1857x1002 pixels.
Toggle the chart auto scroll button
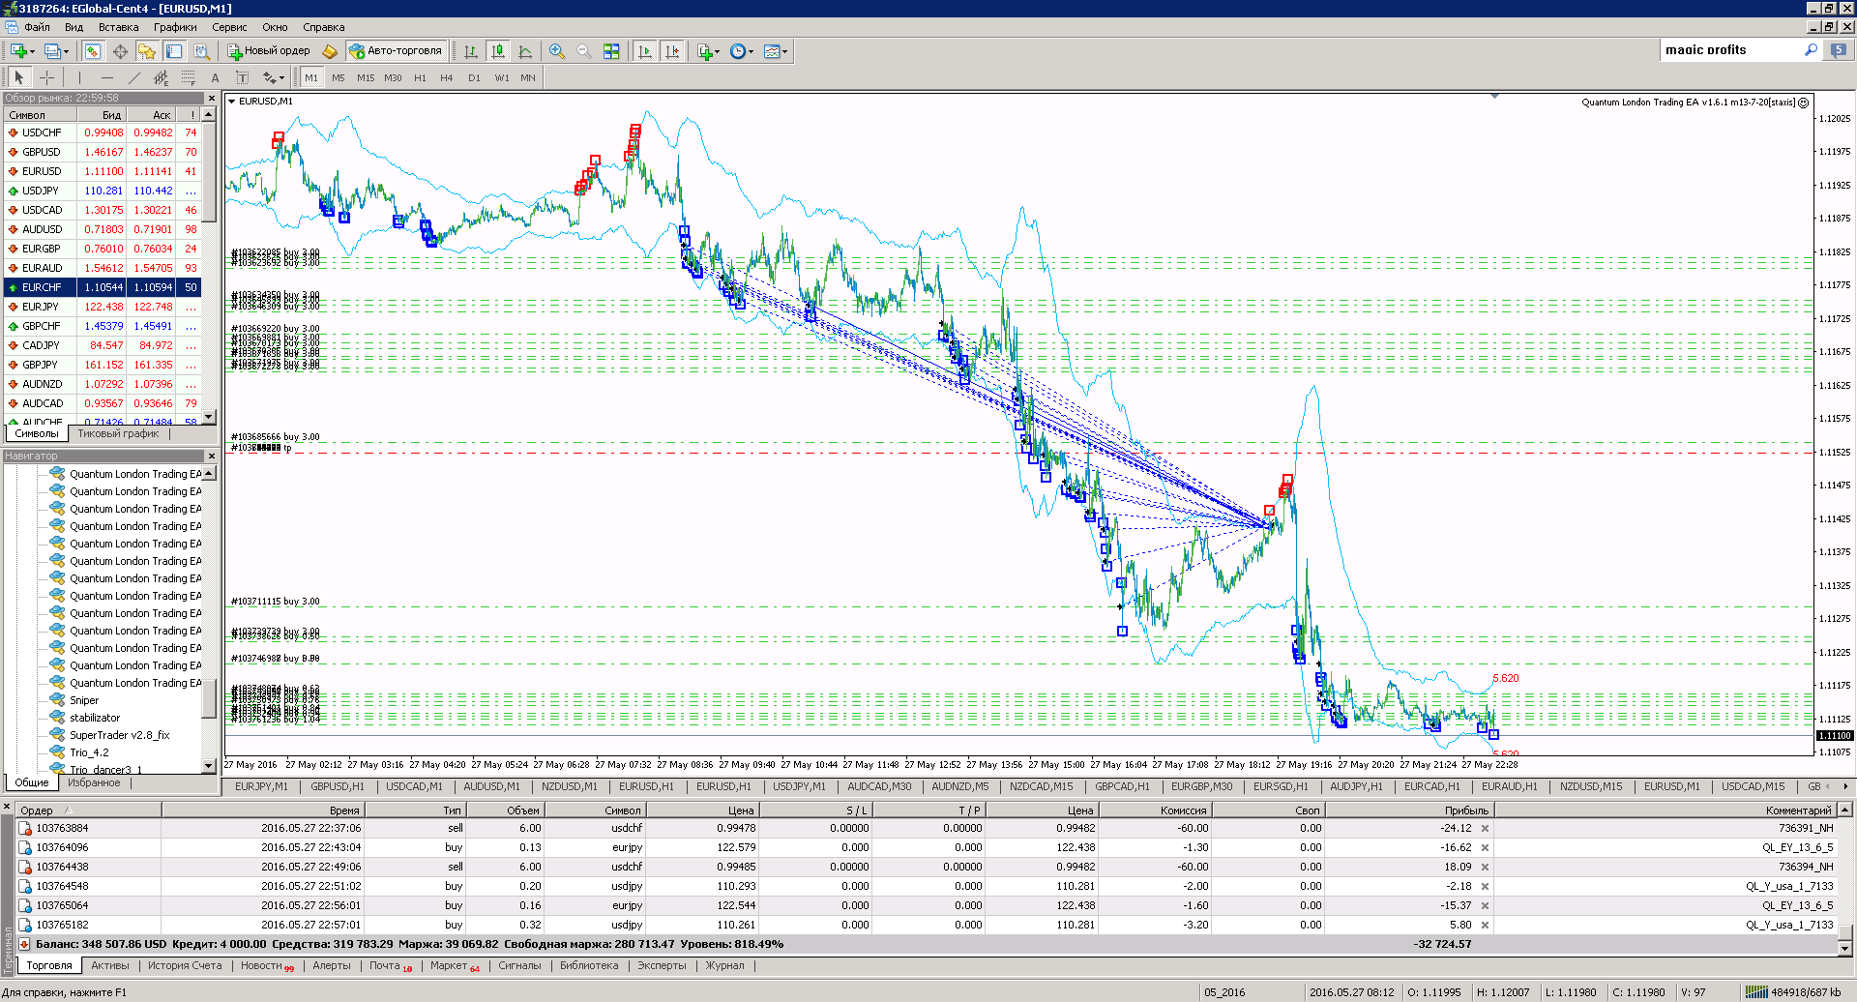click(x=645, y=51)
